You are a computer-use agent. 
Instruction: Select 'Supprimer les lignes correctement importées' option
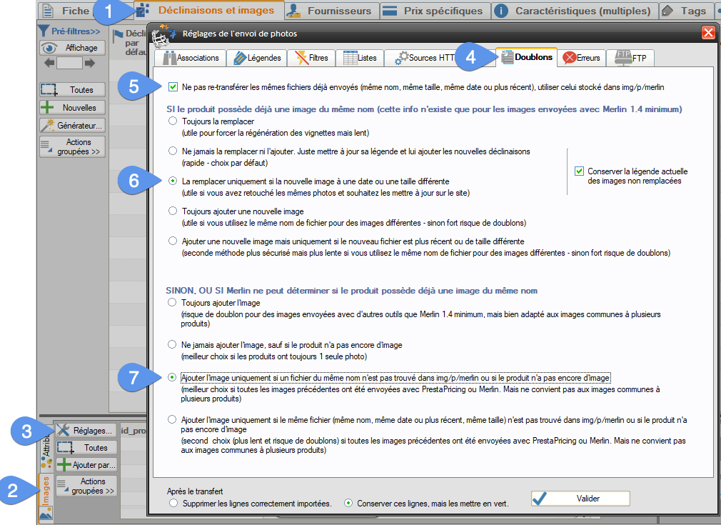point(173,504)
